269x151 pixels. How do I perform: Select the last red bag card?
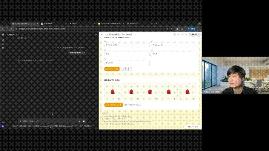tap(187, 92)
